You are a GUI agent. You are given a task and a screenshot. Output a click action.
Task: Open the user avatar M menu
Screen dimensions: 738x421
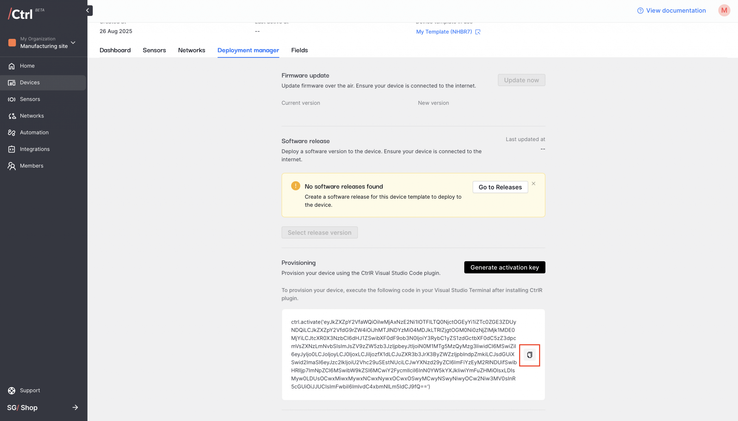point(724,11)
